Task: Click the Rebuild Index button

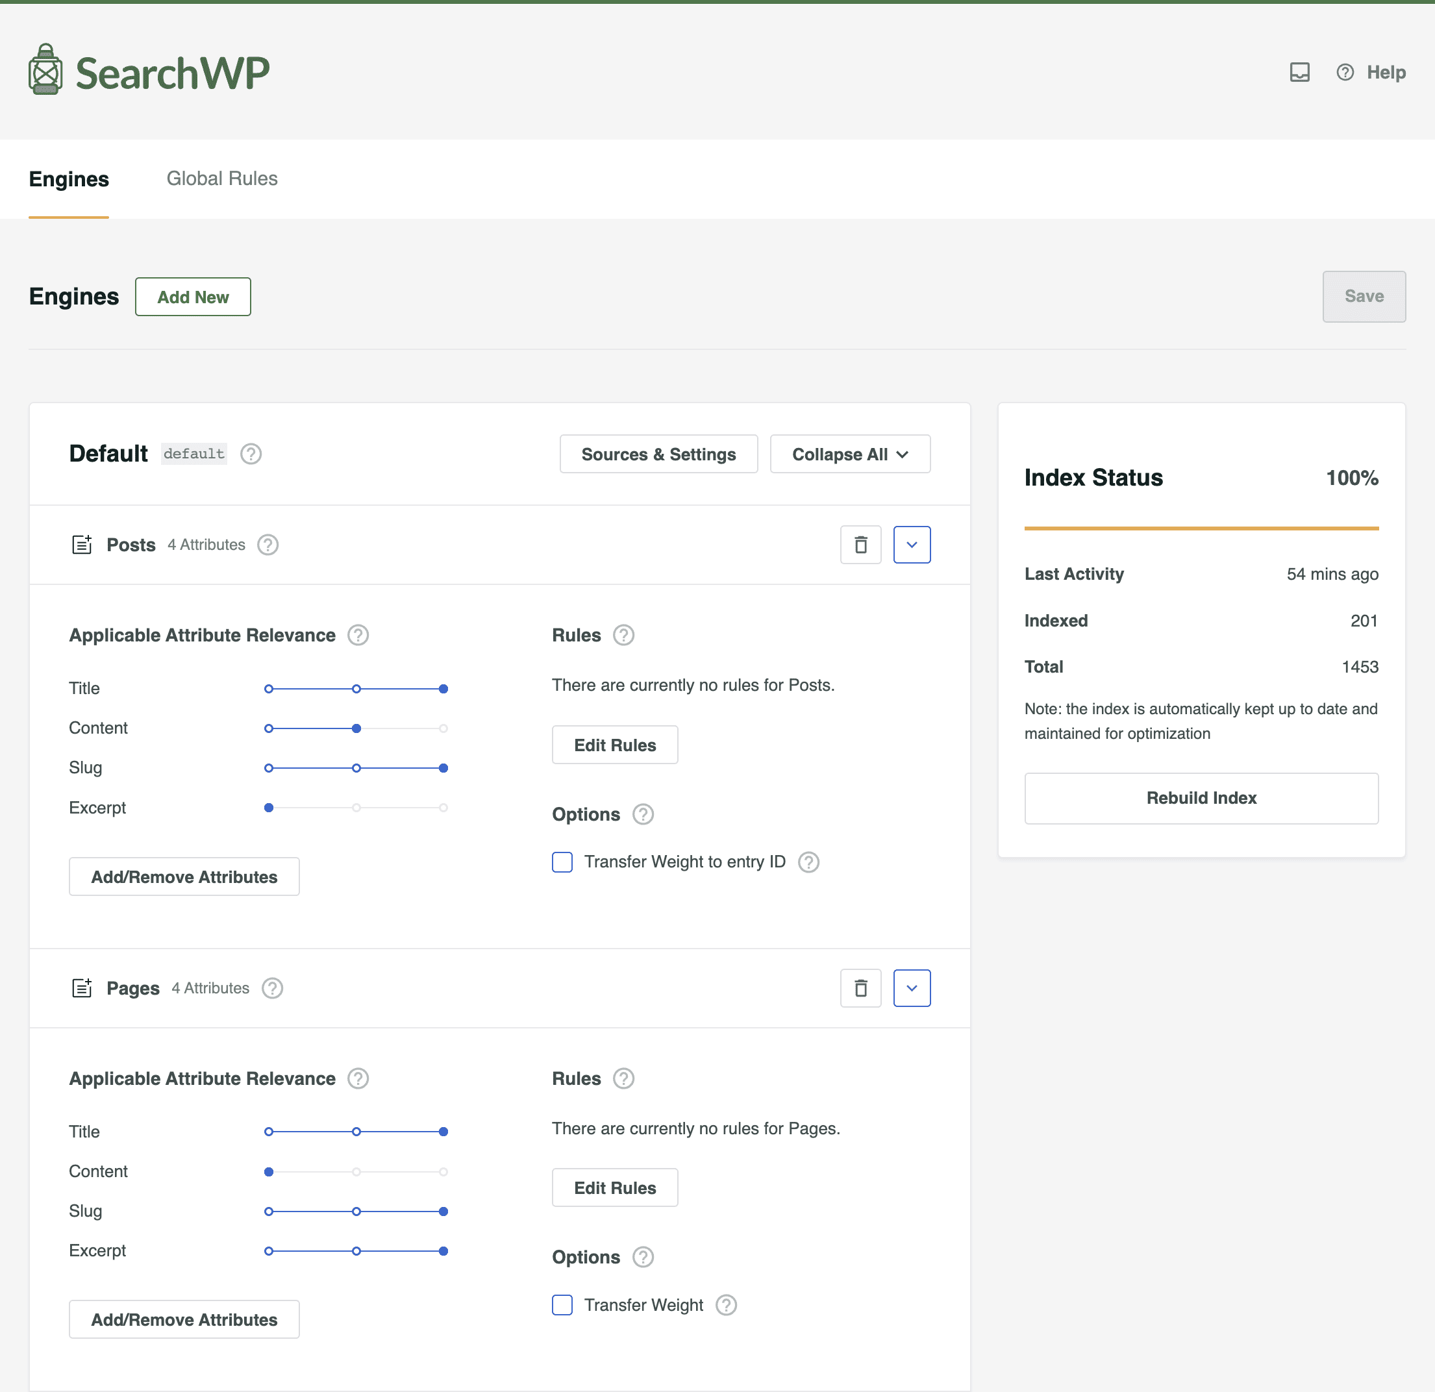Action: coord(1201,798)
